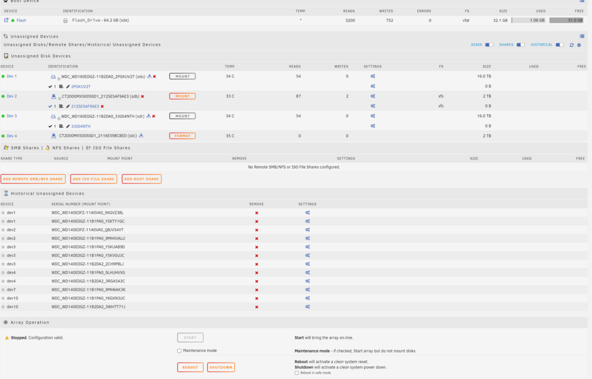The image size is (592, 379).
Task: Check the Reboot in safe mode box
Action: coord(297,373)
